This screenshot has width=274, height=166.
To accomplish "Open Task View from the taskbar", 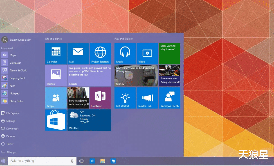I will point(82,161).
